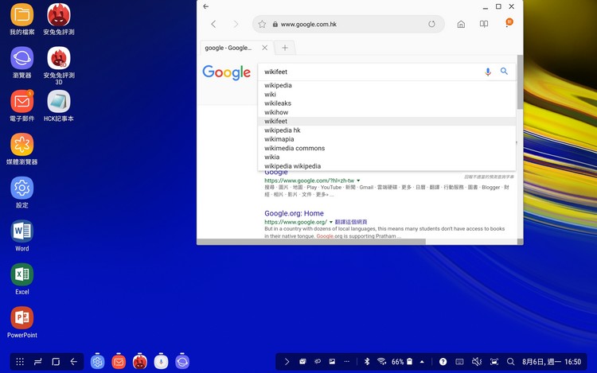Image resolution: width=597 pixels, height=373 pixels.
Task: Go to browser home page
Action: [x=461, y=25]
